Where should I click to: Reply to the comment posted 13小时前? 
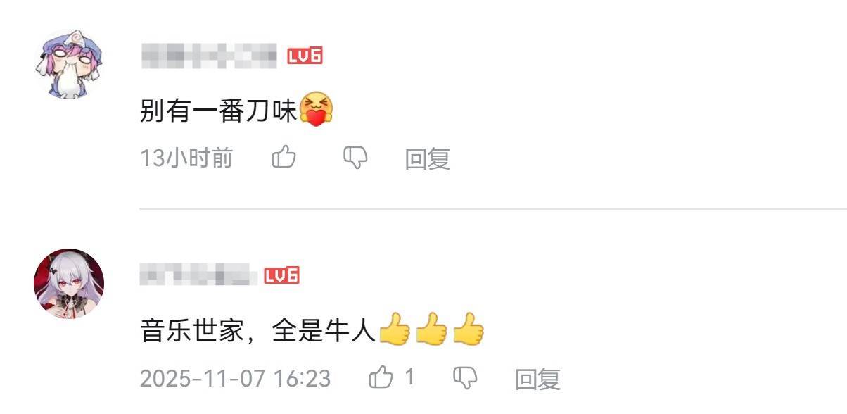click(x=428, y=158)
